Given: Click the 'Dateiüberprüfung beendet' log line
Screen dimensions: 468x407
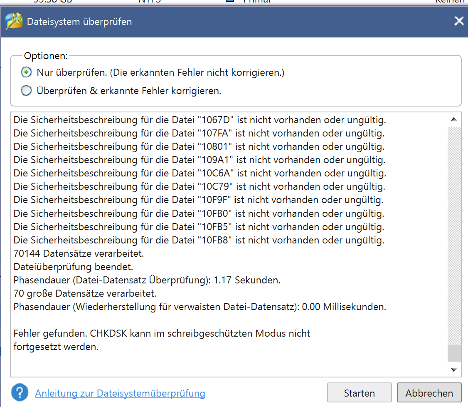Looking at the screenshot, I should 73,267.
